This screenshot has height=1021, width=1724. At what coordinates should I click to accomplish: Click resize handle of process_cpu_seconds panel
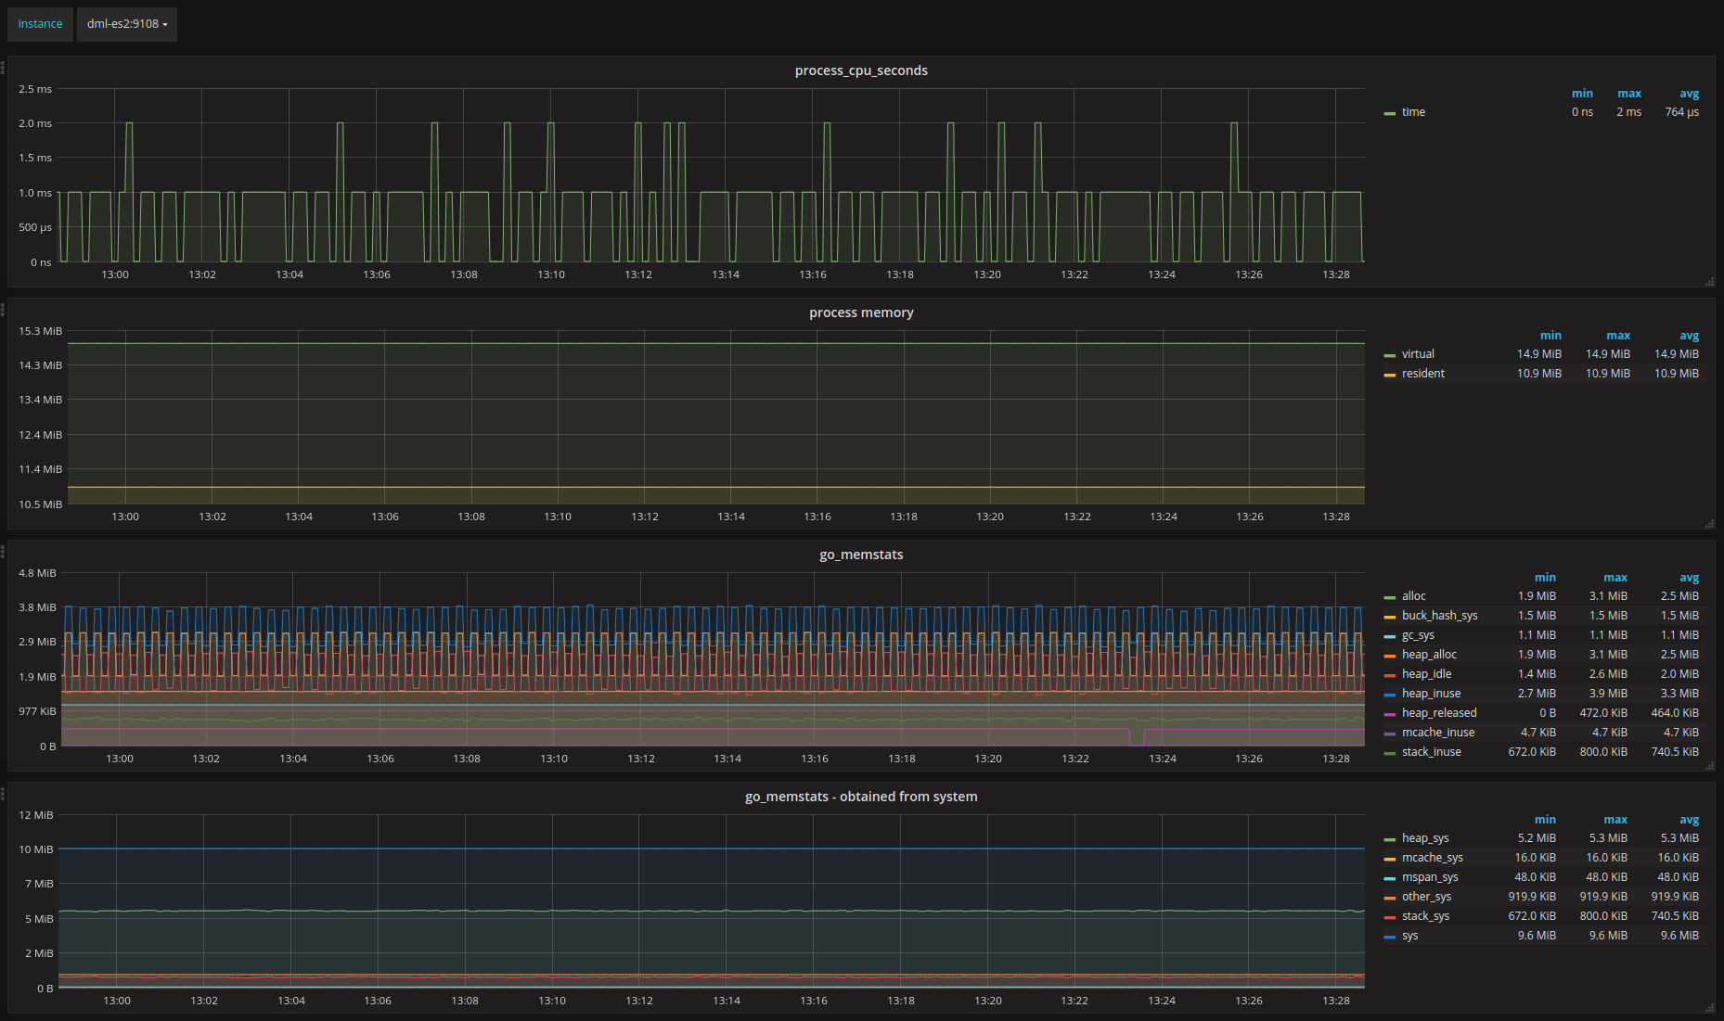pyautogui.click(x=1709, y=282)
